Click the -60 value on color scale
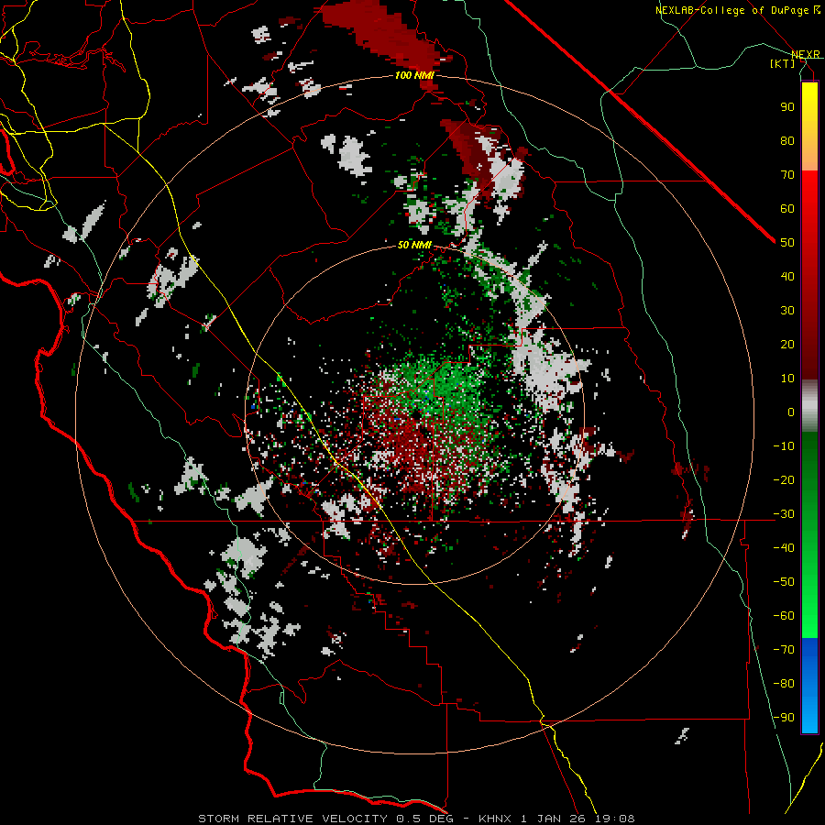This screenshot has width=825, height=825. (x=784, y=616)
